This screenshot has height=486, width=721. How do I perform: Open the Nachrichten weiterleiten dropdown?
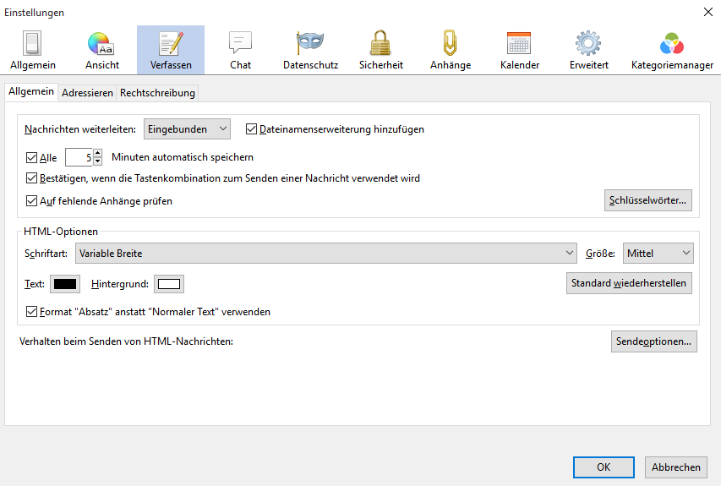(187, 129)
